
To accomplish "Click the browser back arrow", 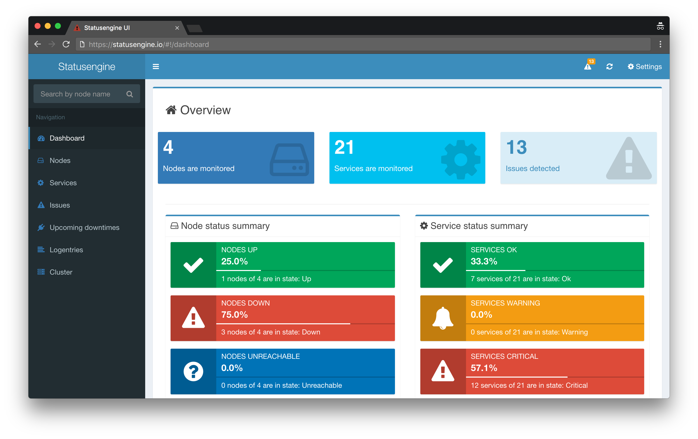I will coord(38,44).
